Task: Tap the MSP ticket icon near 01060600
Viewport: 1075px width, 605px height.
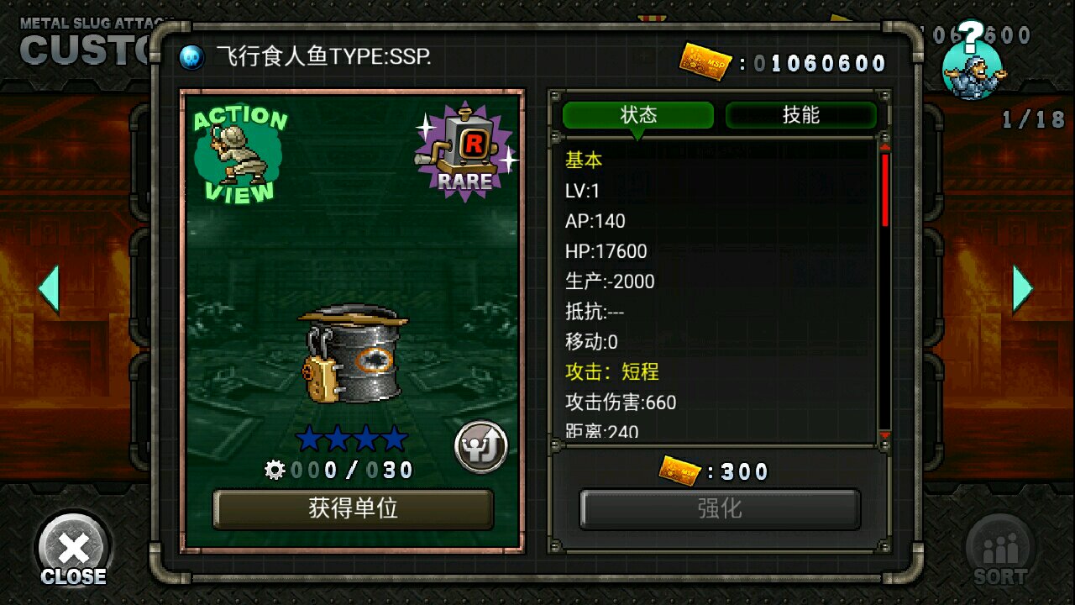Action: pyautogui.click(x=705, y=62)
